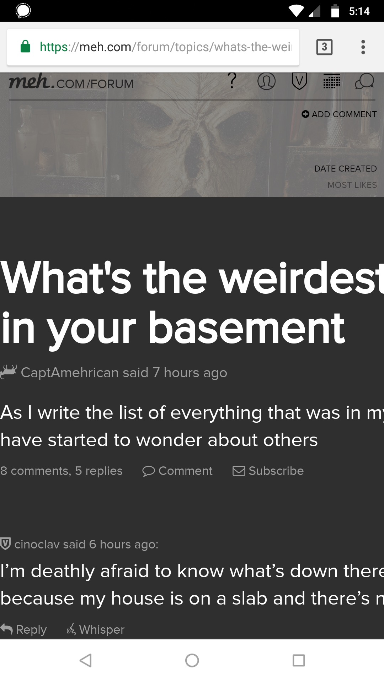Click the Comment link under the post
The width and height of the screenshot is (384, 682).
click(177, 471)
